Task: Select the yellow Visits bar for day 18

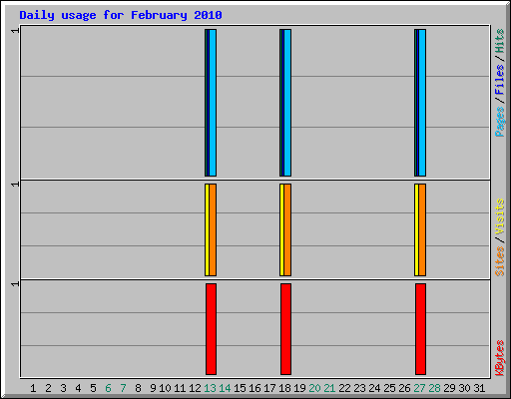Action: click(x=281, y=229)
